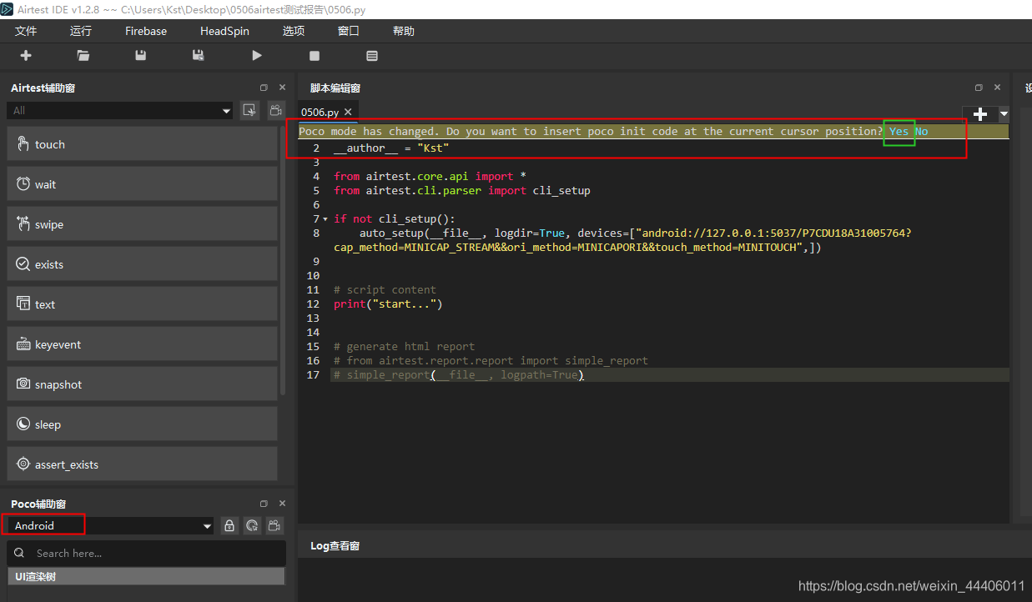This screenshot has height=602, width=1032.
Task: Open the Firebase menu
Action: click(x=146, y=31)
